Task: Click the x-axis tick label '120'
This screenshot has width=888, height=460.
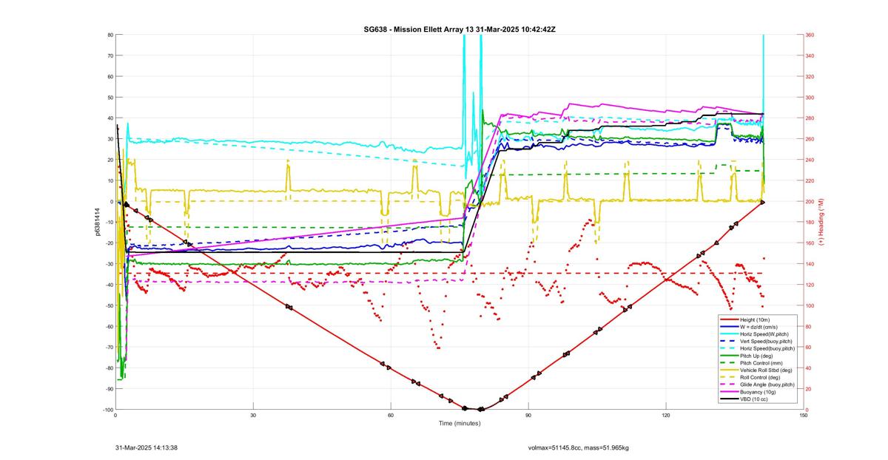Action: pos(666,415)
